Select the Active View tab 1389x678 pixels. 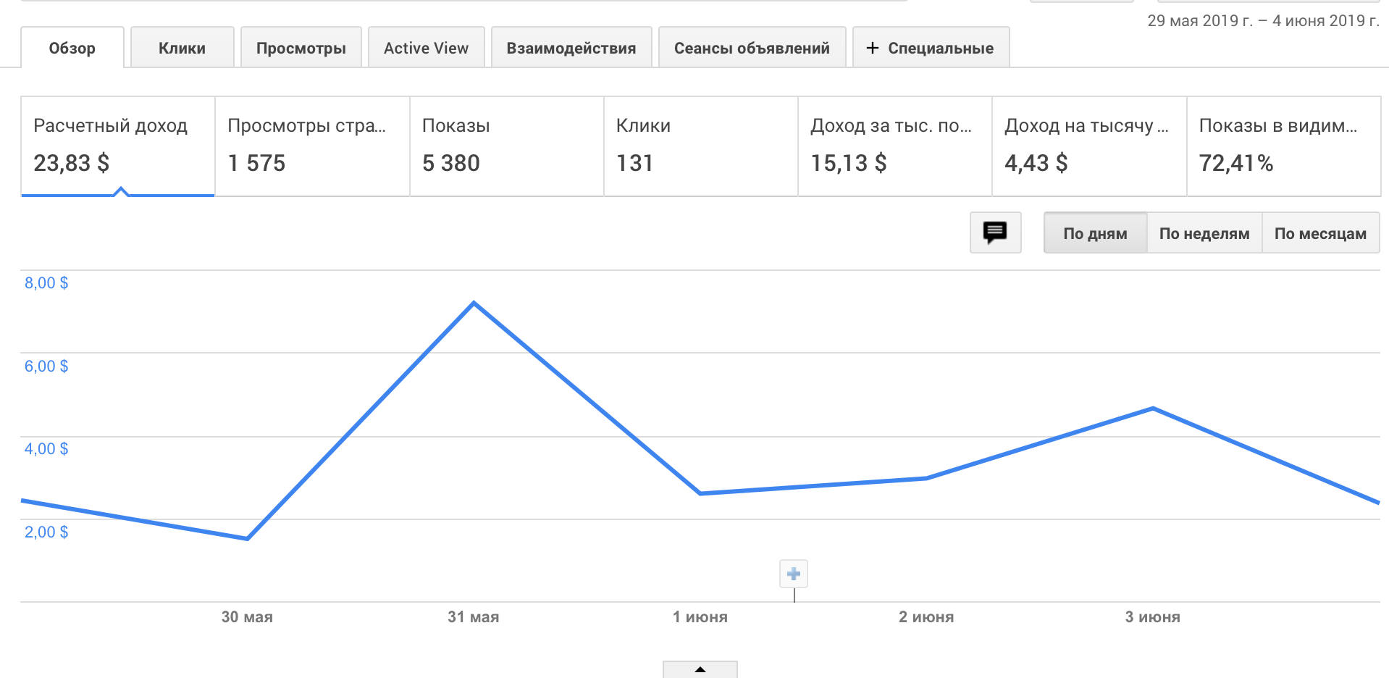click(x=426, y=49)
